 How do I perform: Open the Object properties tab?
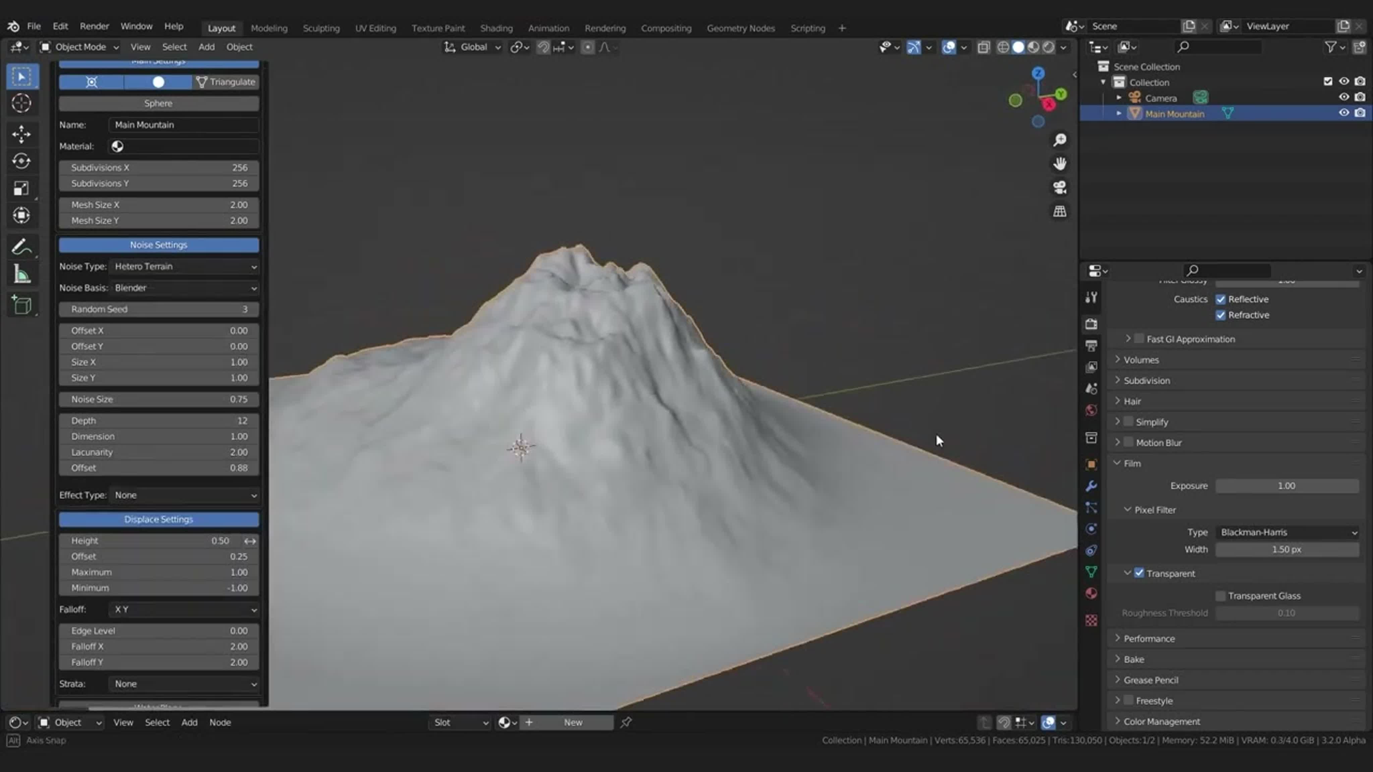(x=1091, y=465)
